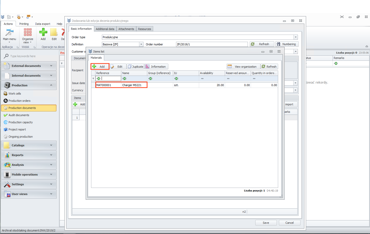This screenshot has width=370, height=234.
Task: Click the Add button in Items list
Action: [100, 67]
